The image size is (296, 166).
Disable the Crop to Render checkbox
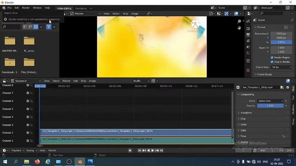coord(272,62)
